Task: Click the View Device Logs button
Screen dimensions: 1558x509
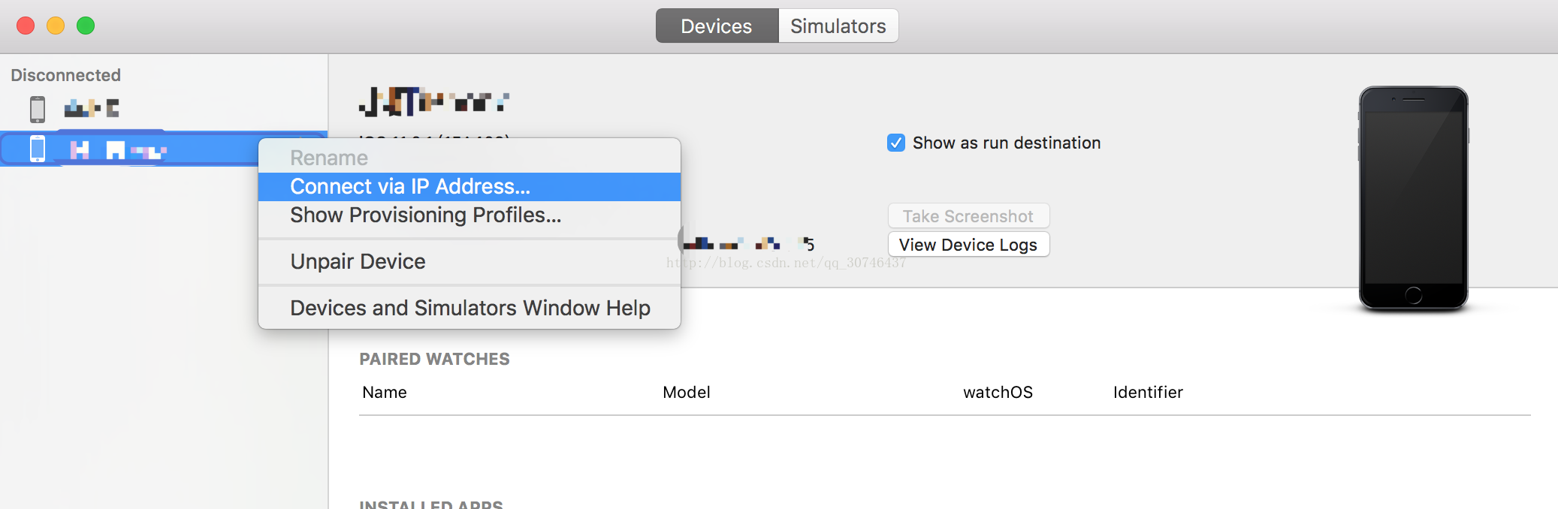Action: tap(968, 245)
